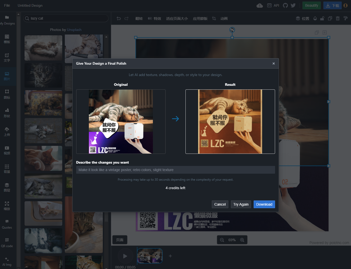Viewport: 351px width, 269px height.
Task: Click the describe changes input field
Action: point(176,170)
